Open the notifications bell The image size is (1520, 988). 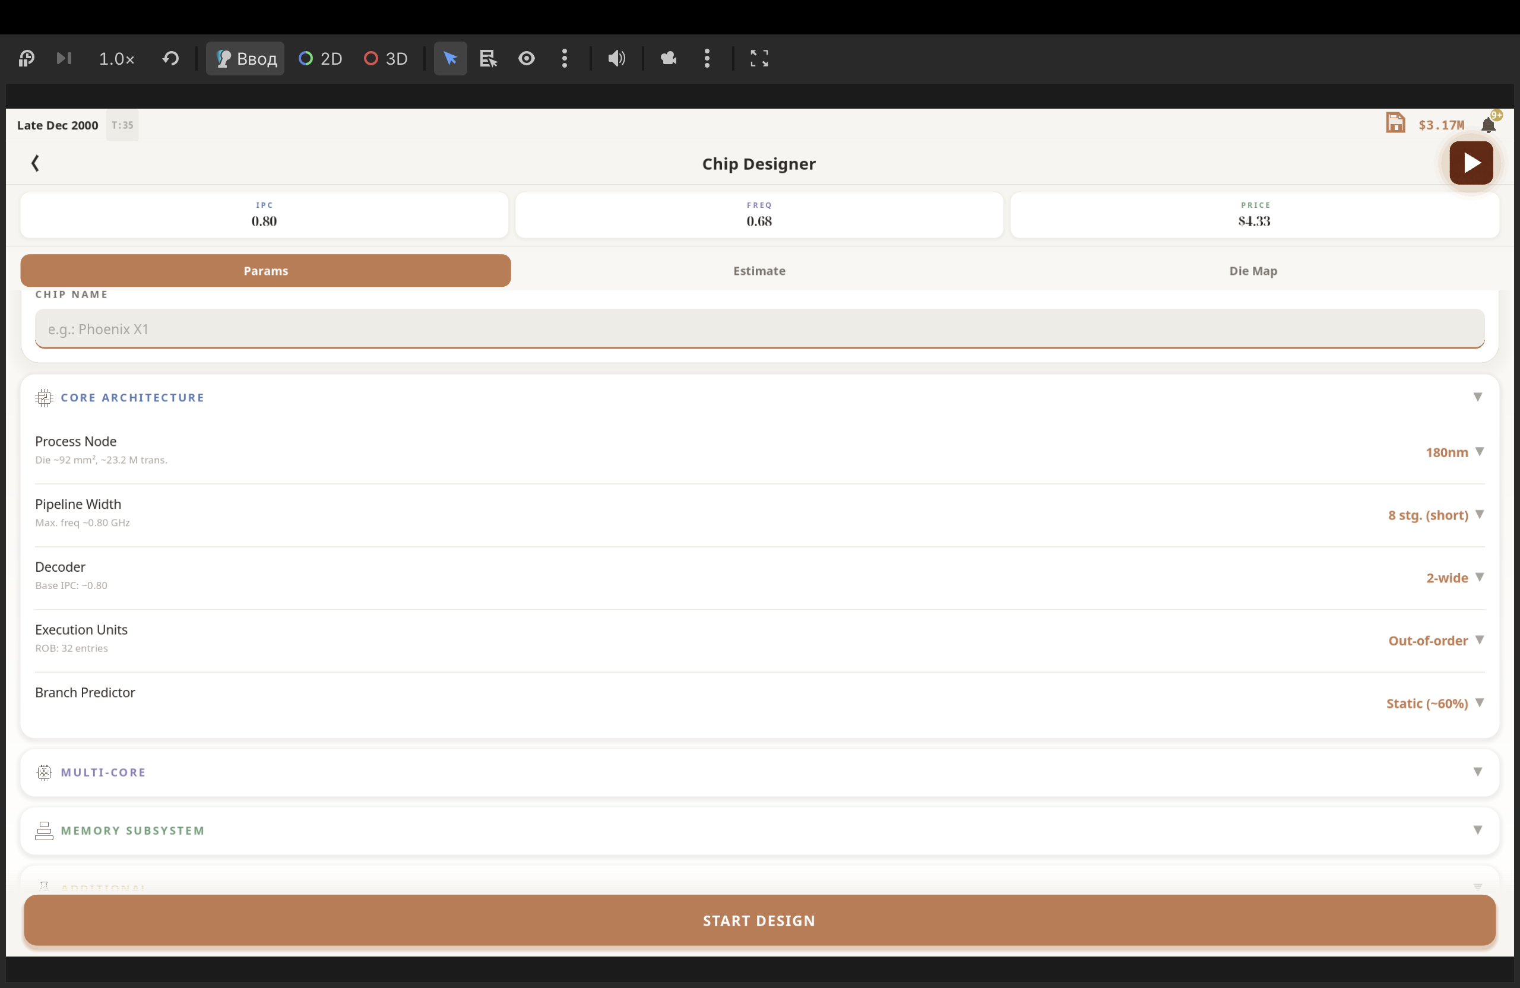click(x=1487, y=125)
